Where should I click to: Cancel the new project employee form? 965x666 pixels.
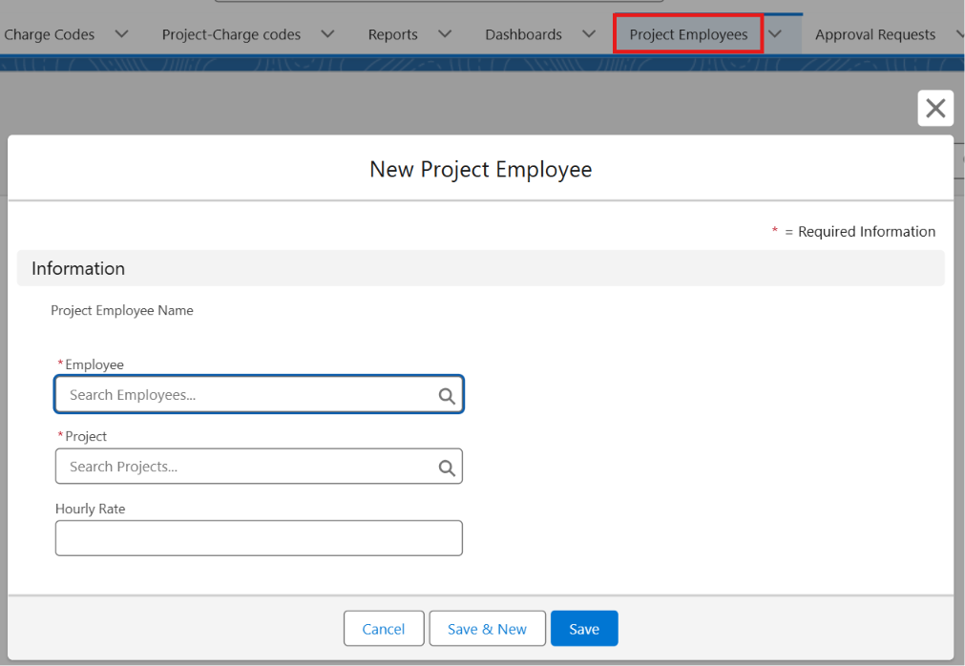(x=384, y=629)
